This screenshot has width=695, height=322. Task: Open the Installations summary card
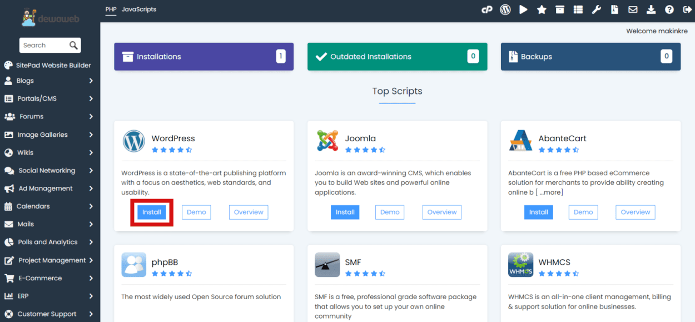[x=204, y=57]
